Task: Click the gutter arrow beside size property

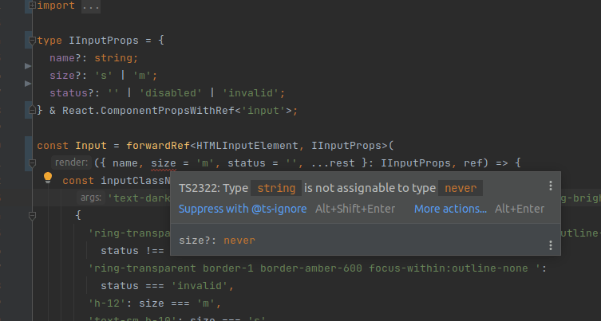Action: pyautogui.click(x=28, y=84)
